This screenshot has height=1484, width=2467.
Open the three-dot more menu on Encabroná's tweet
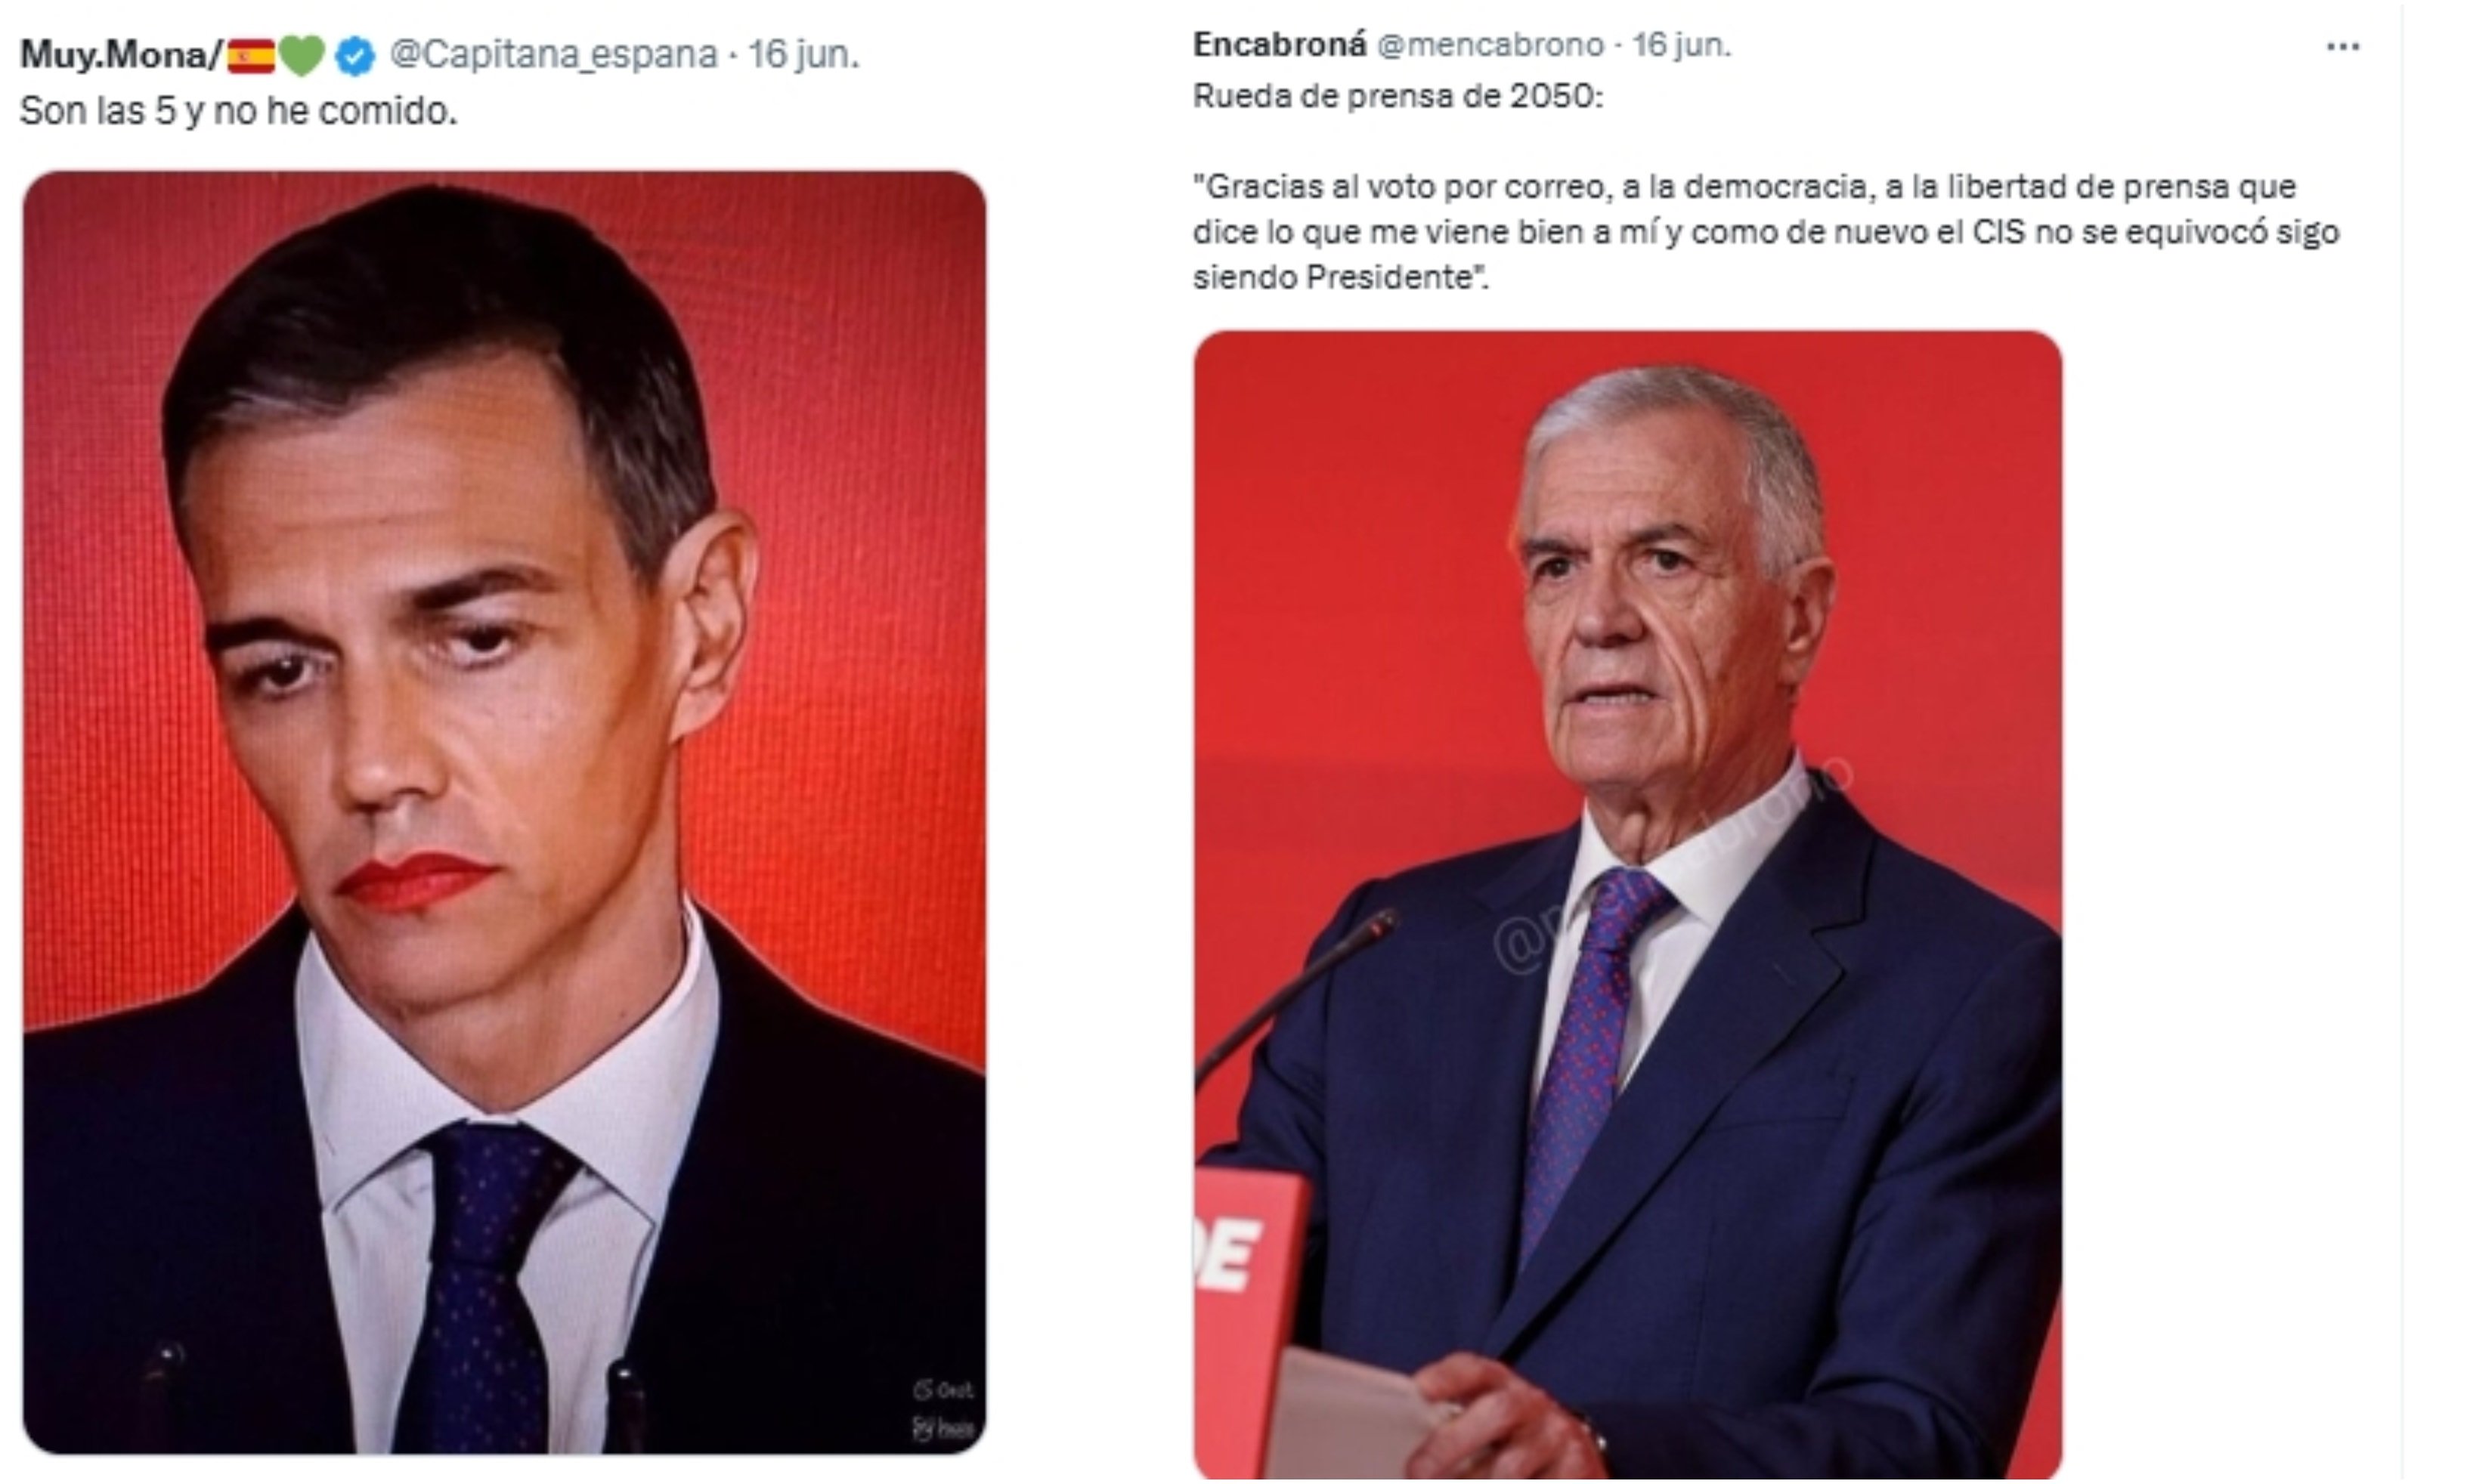coord(2343,47)
